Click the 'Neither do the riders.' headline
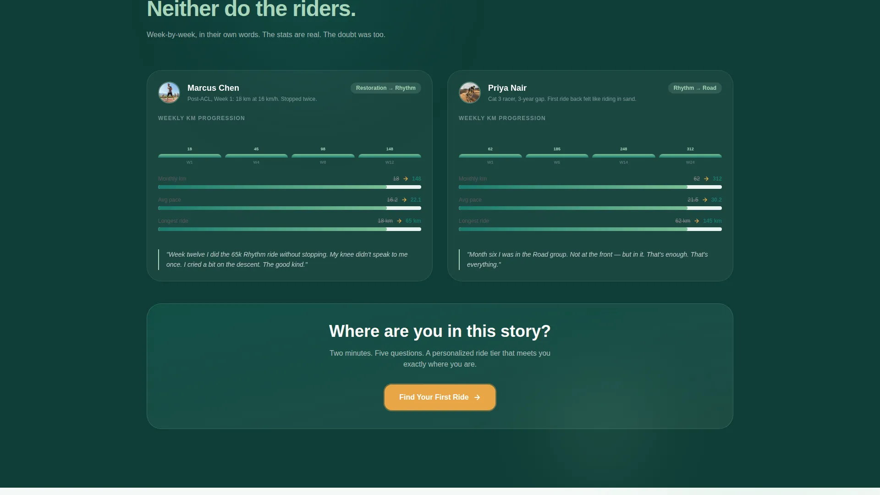880x495 pixels. [251, 9]
